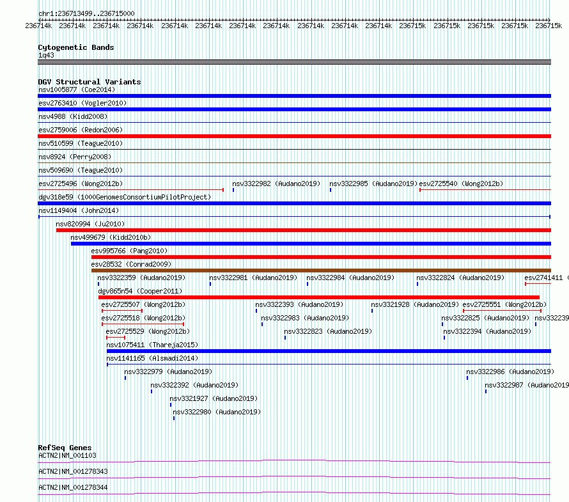Click the ACTN2|NM_001103 gene label
569x502 pixels.
[67, 455]
